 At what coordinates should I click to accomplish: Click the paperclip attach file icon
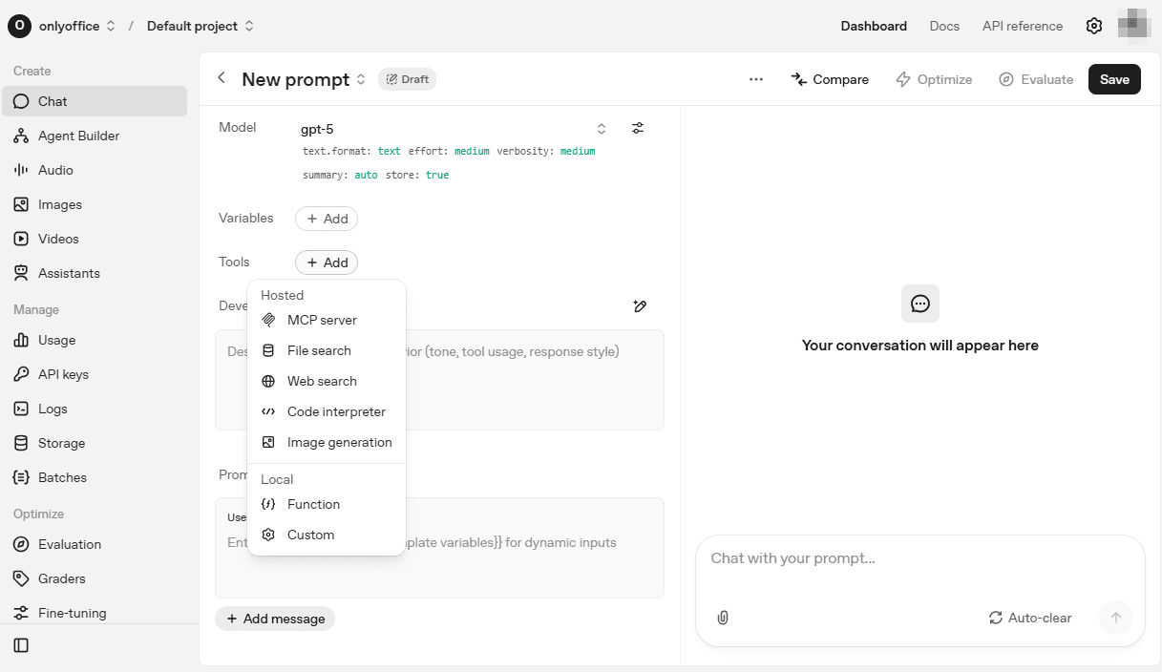[723, 618]
